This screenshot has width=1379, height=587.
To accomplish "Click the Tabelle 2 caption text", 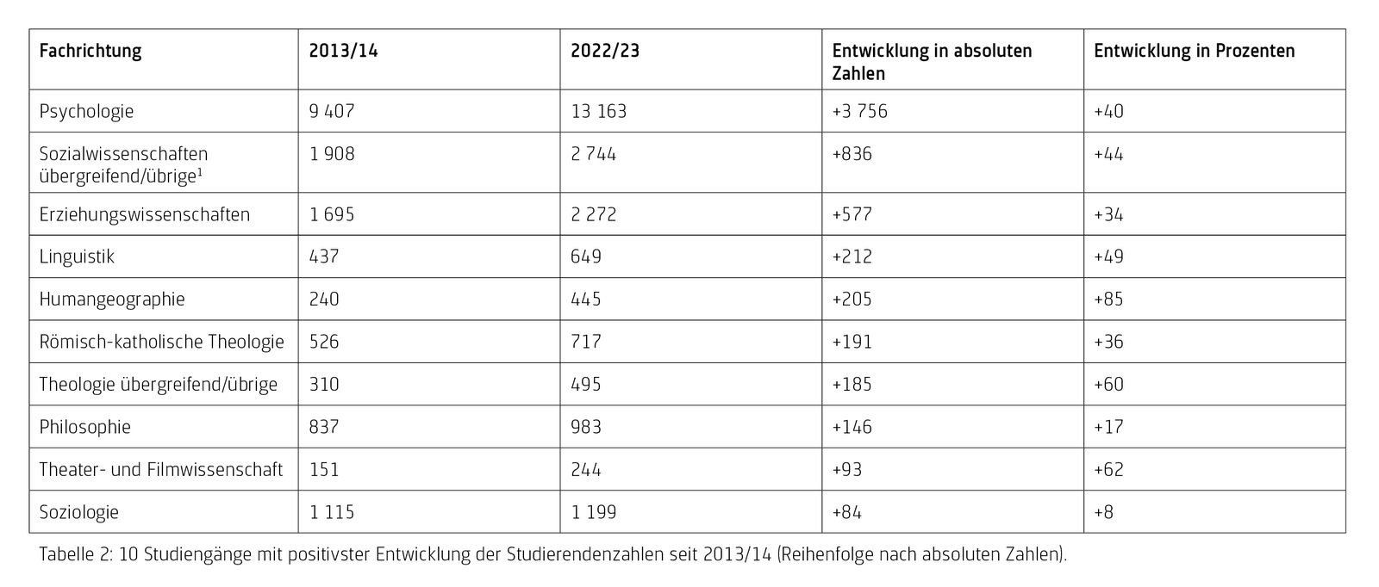I will (552, 554).
